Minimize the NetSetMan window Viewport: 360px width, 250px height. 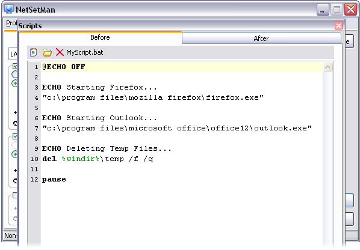(x=323, y=10)
